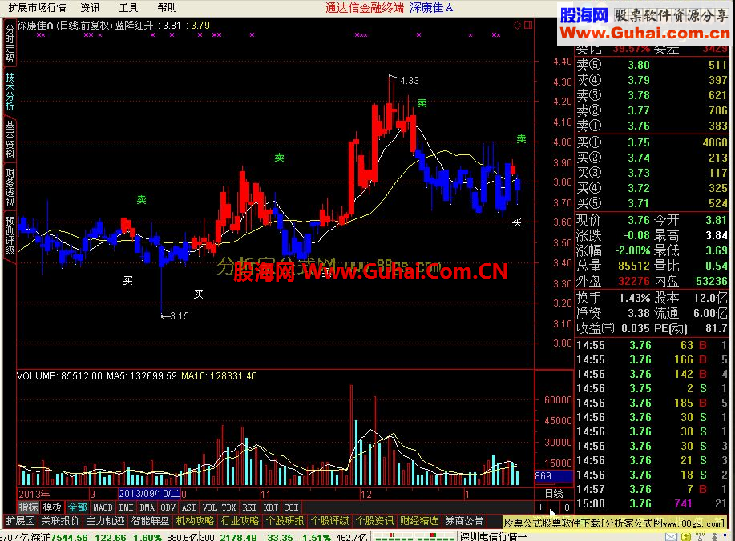The image size is (735, 541).
Task: Open the 主力轨迹 tab
Action: pyautogui.click(x=105, y=521)
